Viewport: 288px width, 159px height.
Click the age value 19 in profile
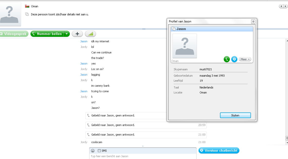pos(201,81)
